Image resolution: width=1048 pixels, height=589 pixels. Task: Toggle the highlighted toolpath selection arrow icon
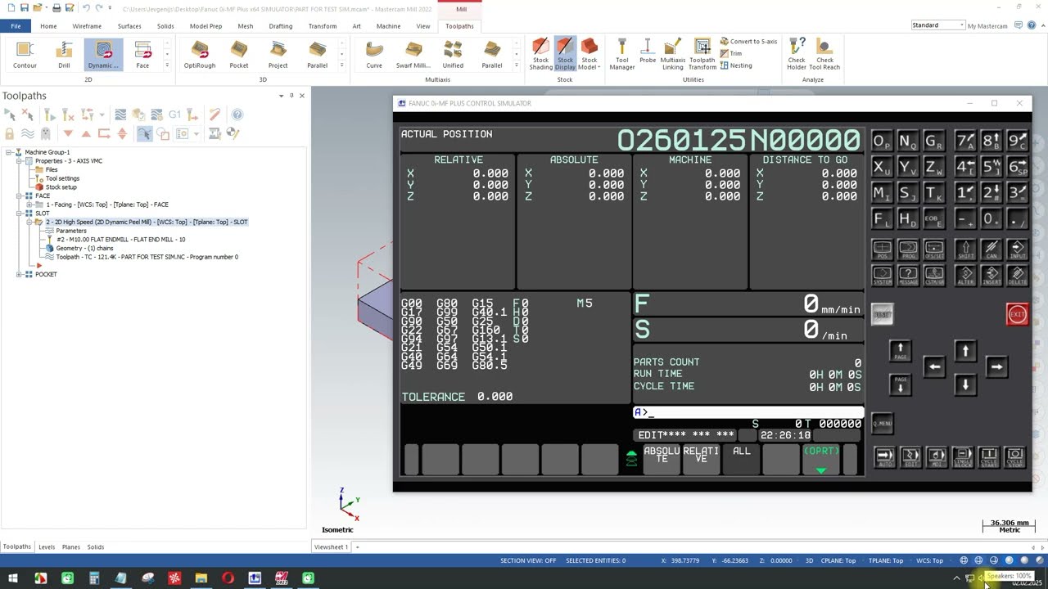[x=144, y=133]
